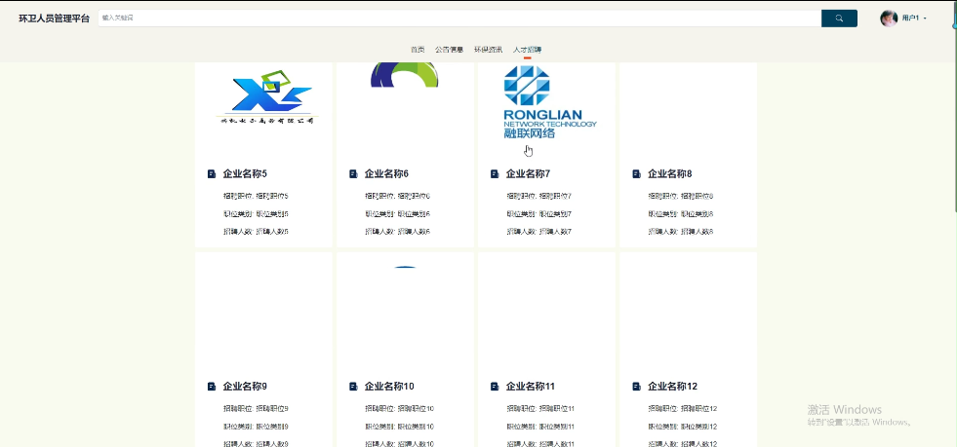957x447 pixels.
Task: Click the 职位类别12 text line
Action: 682,427
